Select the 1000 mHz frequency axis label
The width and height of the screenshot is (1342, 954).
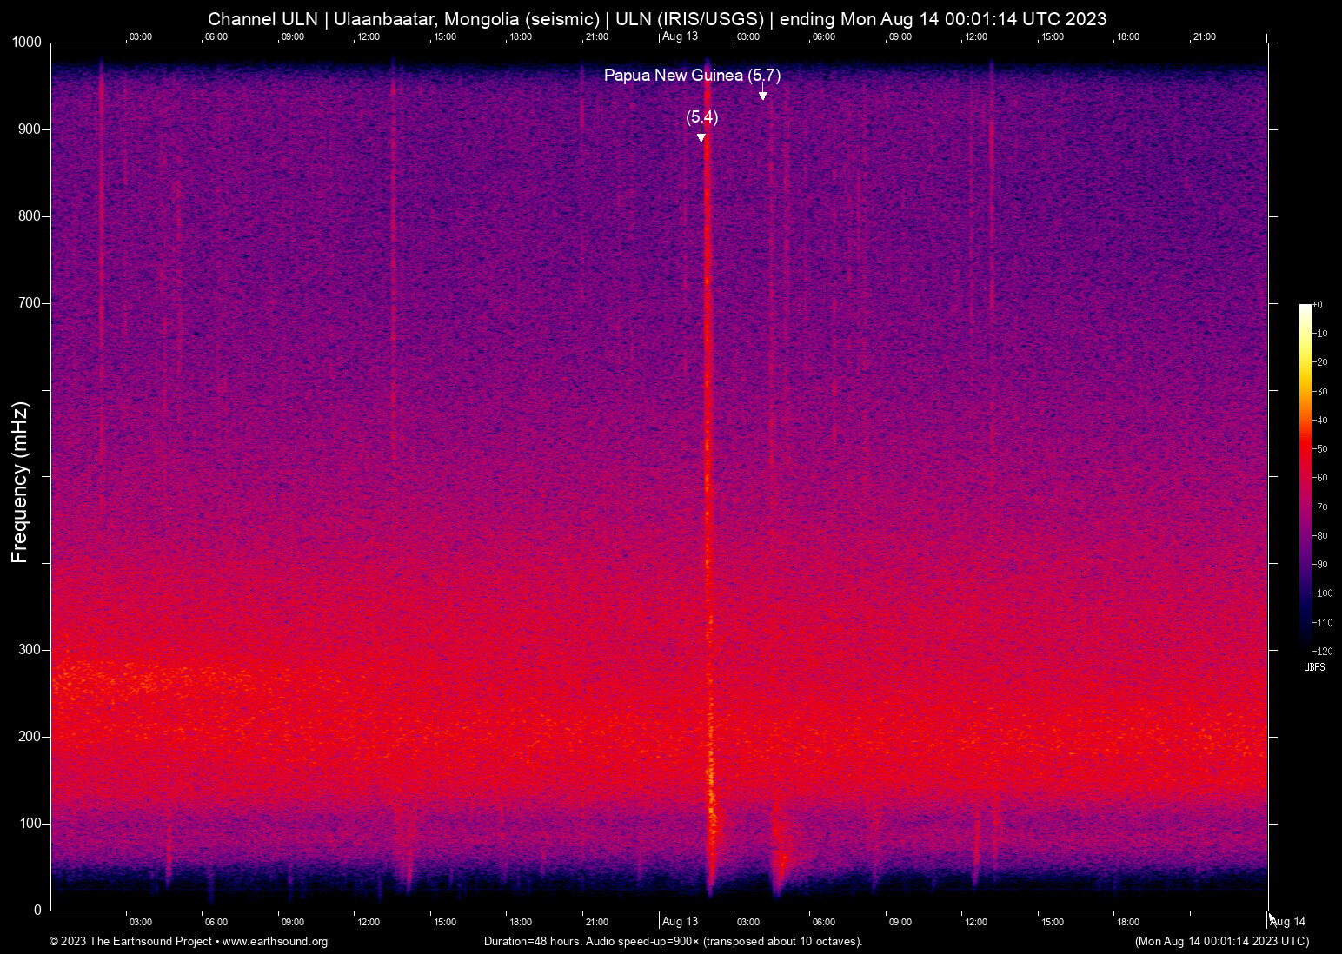pos(26,43)
